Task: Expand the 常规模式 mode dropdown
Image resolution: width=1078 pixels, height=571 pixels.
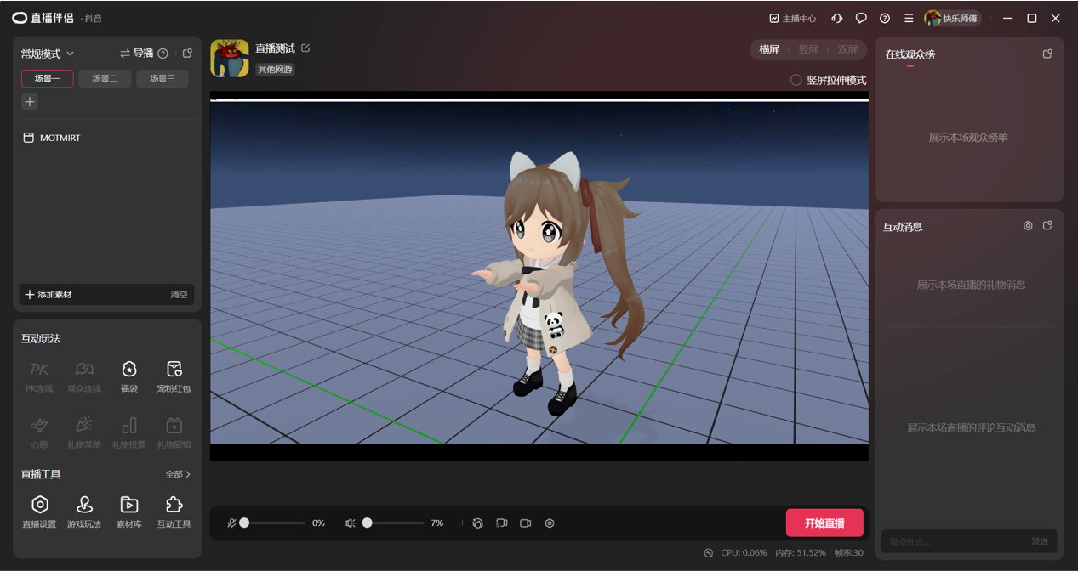Action: [x=48, y=54]
